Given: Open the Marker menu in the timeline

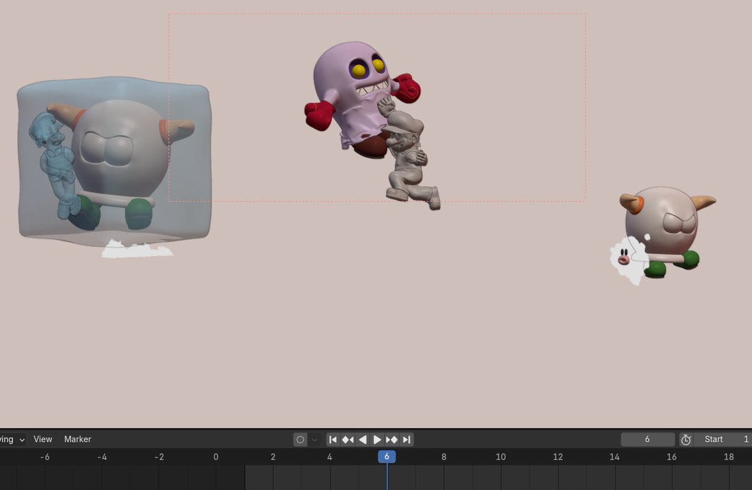Looking at the screenshot, I should 78,439.
